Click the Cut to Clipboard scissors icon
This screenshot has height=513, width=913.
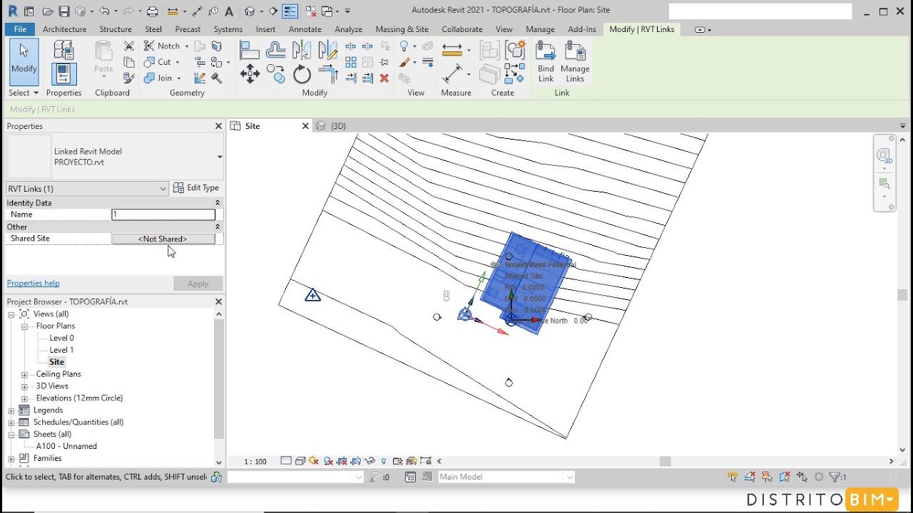click(129, 46)
